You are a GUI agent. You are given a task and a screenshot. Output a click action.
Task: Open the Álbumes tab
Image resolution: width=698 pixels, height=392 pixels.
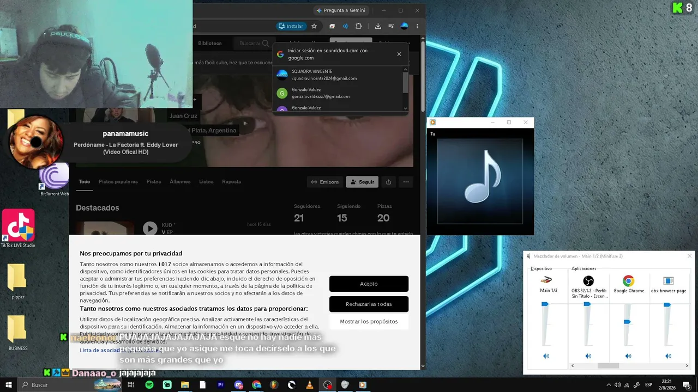[x=180, y=182]
